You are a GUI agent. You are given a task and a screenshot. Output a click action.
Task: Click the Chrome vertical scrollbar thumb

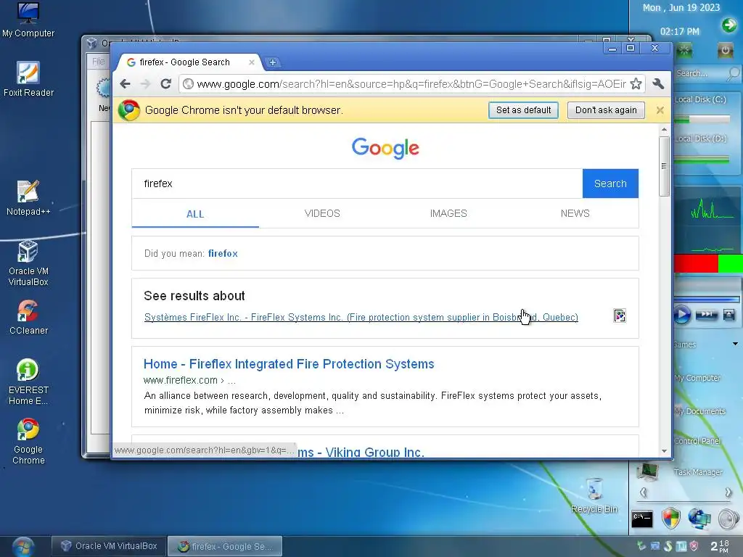[x=664, y=166]
